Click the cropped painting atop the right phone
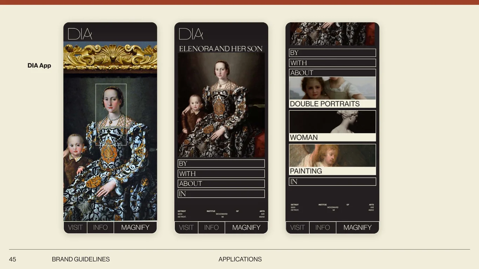479x269 pixels. click(x=332, y=34)
